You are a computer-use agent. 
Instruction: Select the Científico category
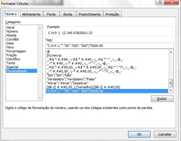tap(13, 59)
